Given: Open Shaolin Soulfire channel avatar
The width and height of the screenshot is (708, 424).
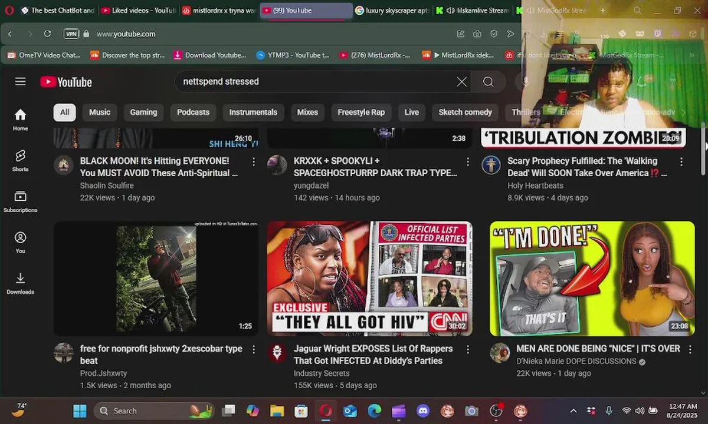Looking at the screenshot, I should (64, 165).
